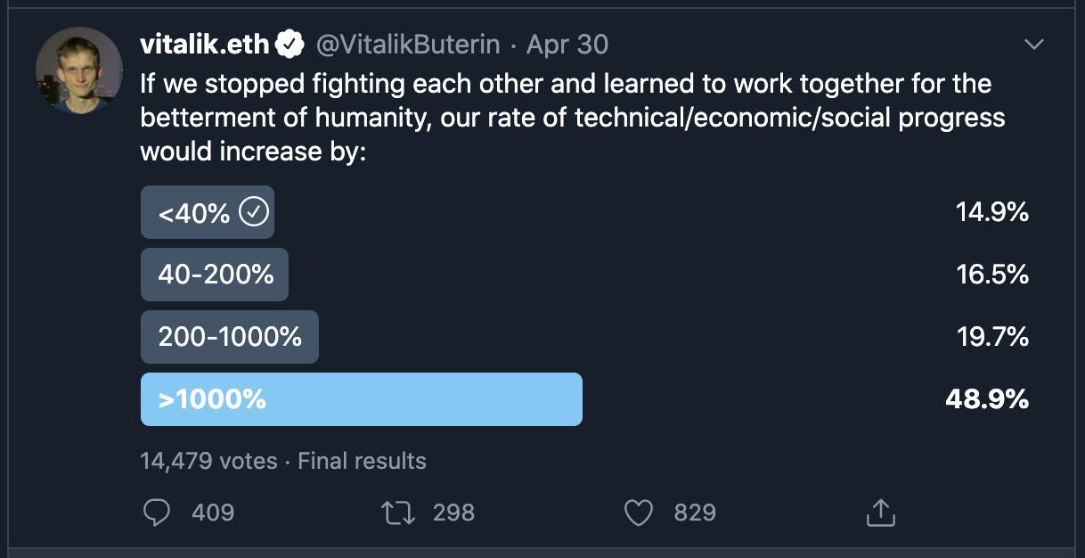
Task: Click the highlighted >1000% poll bar
Action: (361, 399)
